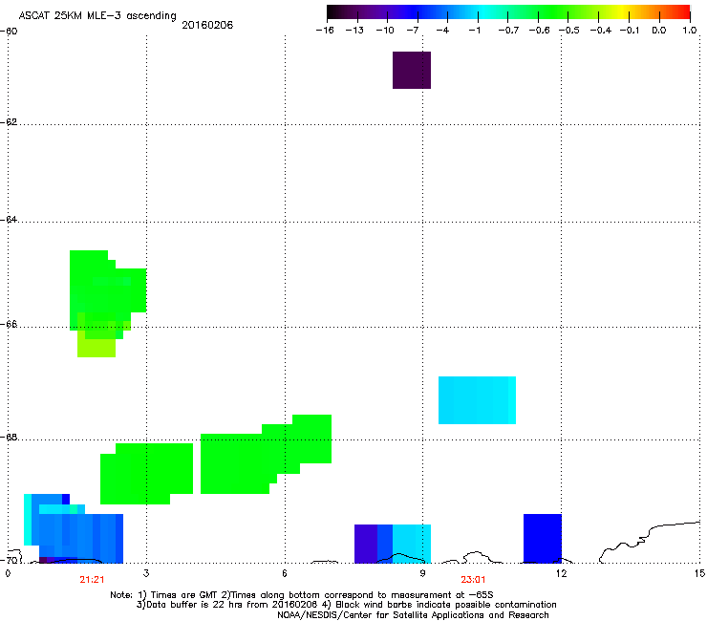Click the longitude label 6 on the bottom axis
This screenshot has height=621, width=707.
(x=285, y=573)
